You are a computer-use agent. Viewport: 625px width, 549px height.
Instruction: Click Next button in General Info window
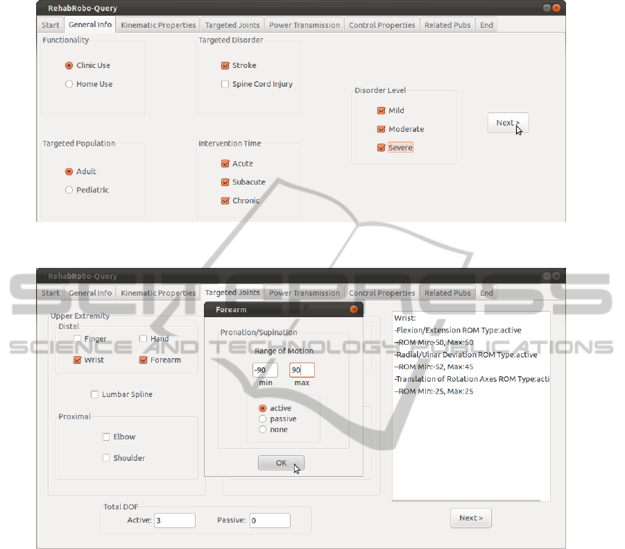[508, 123]
